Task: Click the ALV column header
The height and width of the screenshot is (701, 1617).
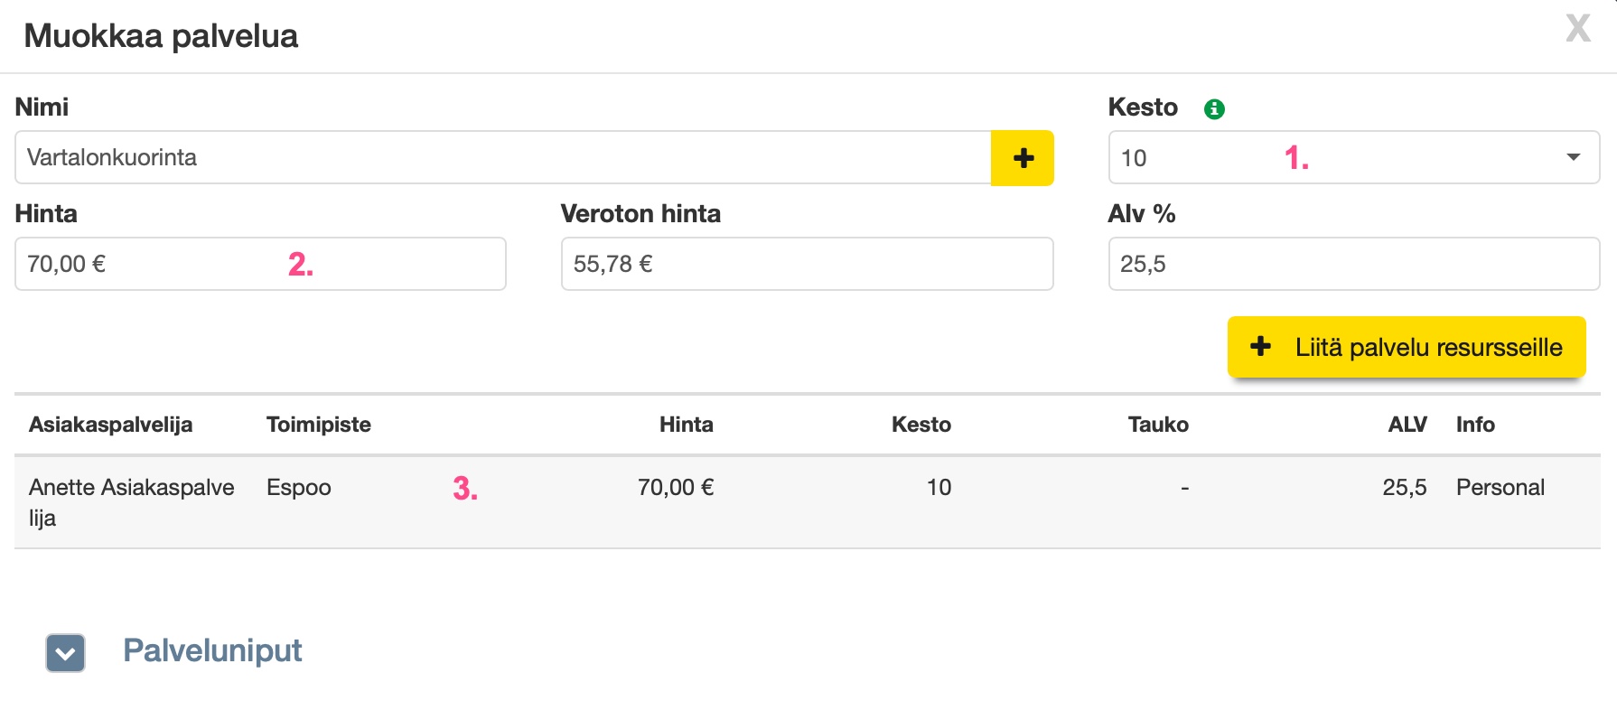Action: pyautogui.click(x=1407, y=425)
